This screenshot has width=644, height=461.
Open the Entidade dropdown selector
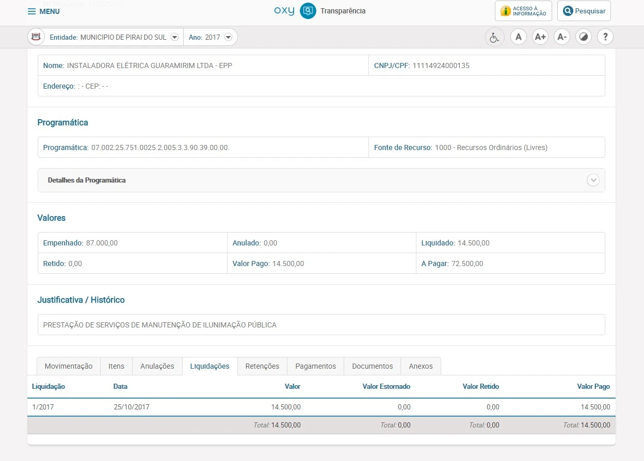point(174,37)
